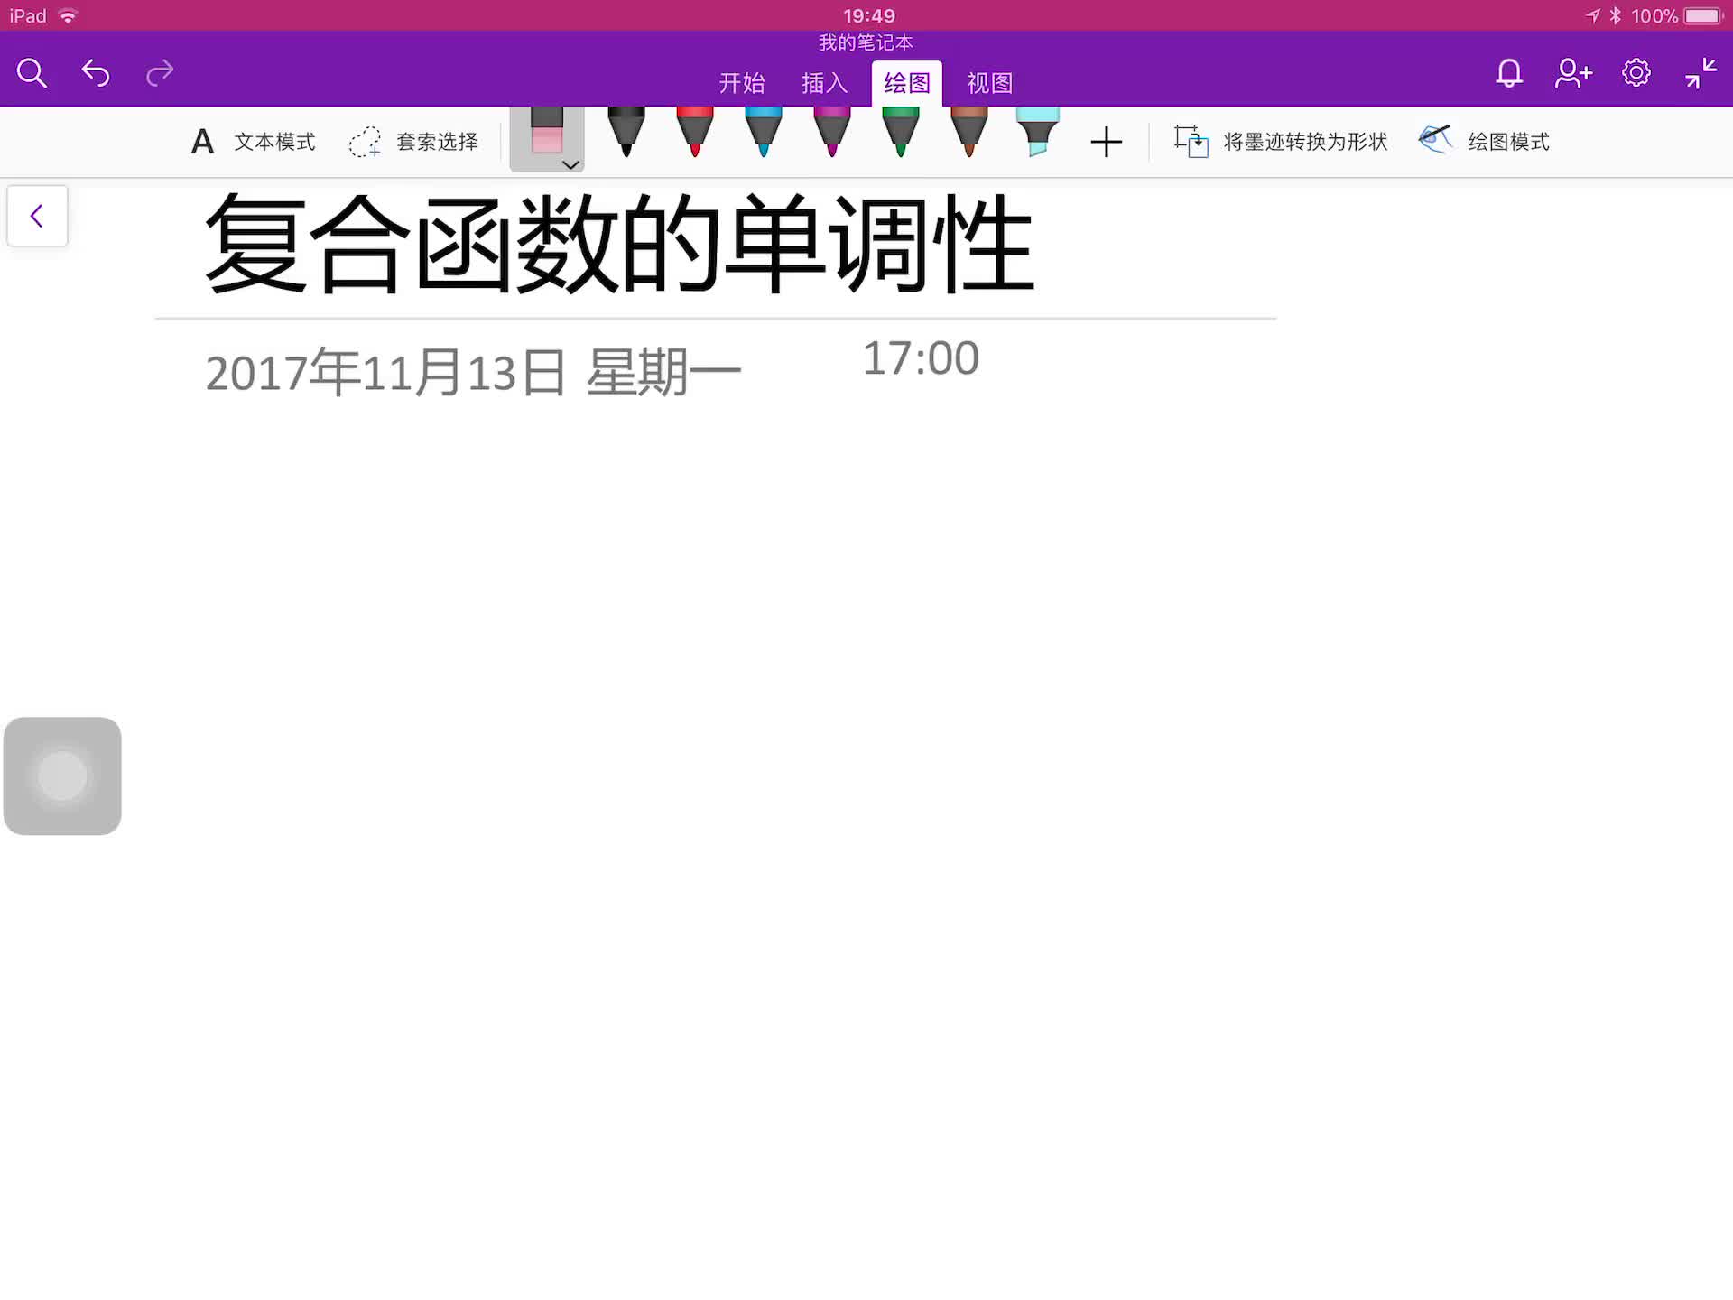Undo the last action
Viewport: 1733px width, 1300px height.
tap(96, 72)
